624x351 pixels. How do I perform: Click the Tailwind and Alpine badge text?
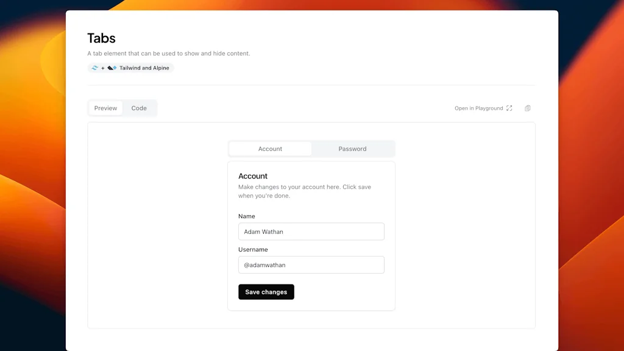pyautogui.click(x=144, y=68)
